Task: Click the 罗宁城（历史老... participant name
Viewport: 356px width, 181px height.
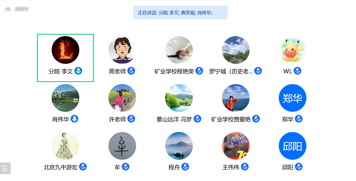Action: 231,72
